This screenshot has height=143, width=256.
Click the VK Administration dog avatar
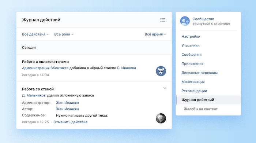click(x=161, y=71)
